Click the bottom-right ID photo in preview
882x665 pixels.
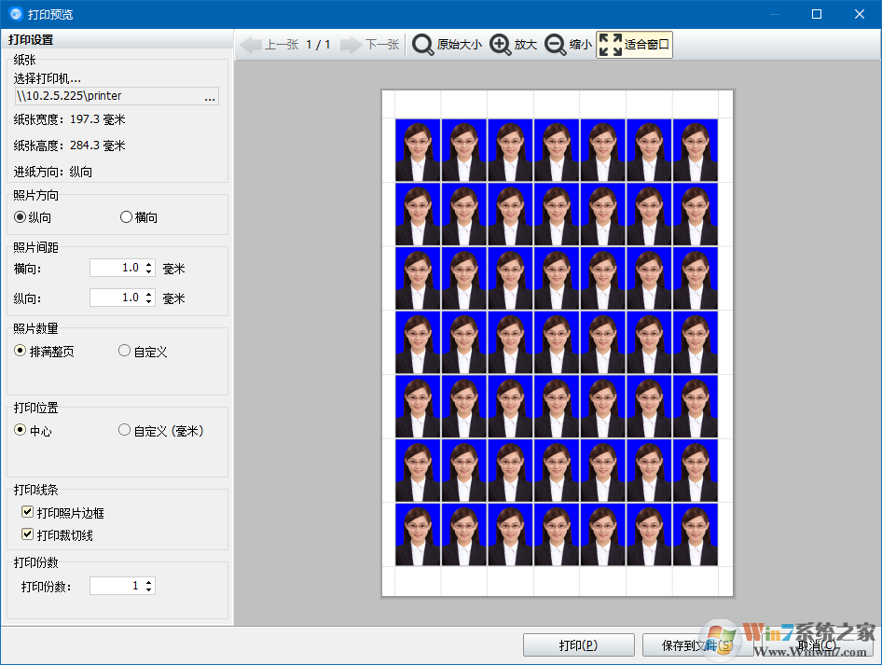696,534
